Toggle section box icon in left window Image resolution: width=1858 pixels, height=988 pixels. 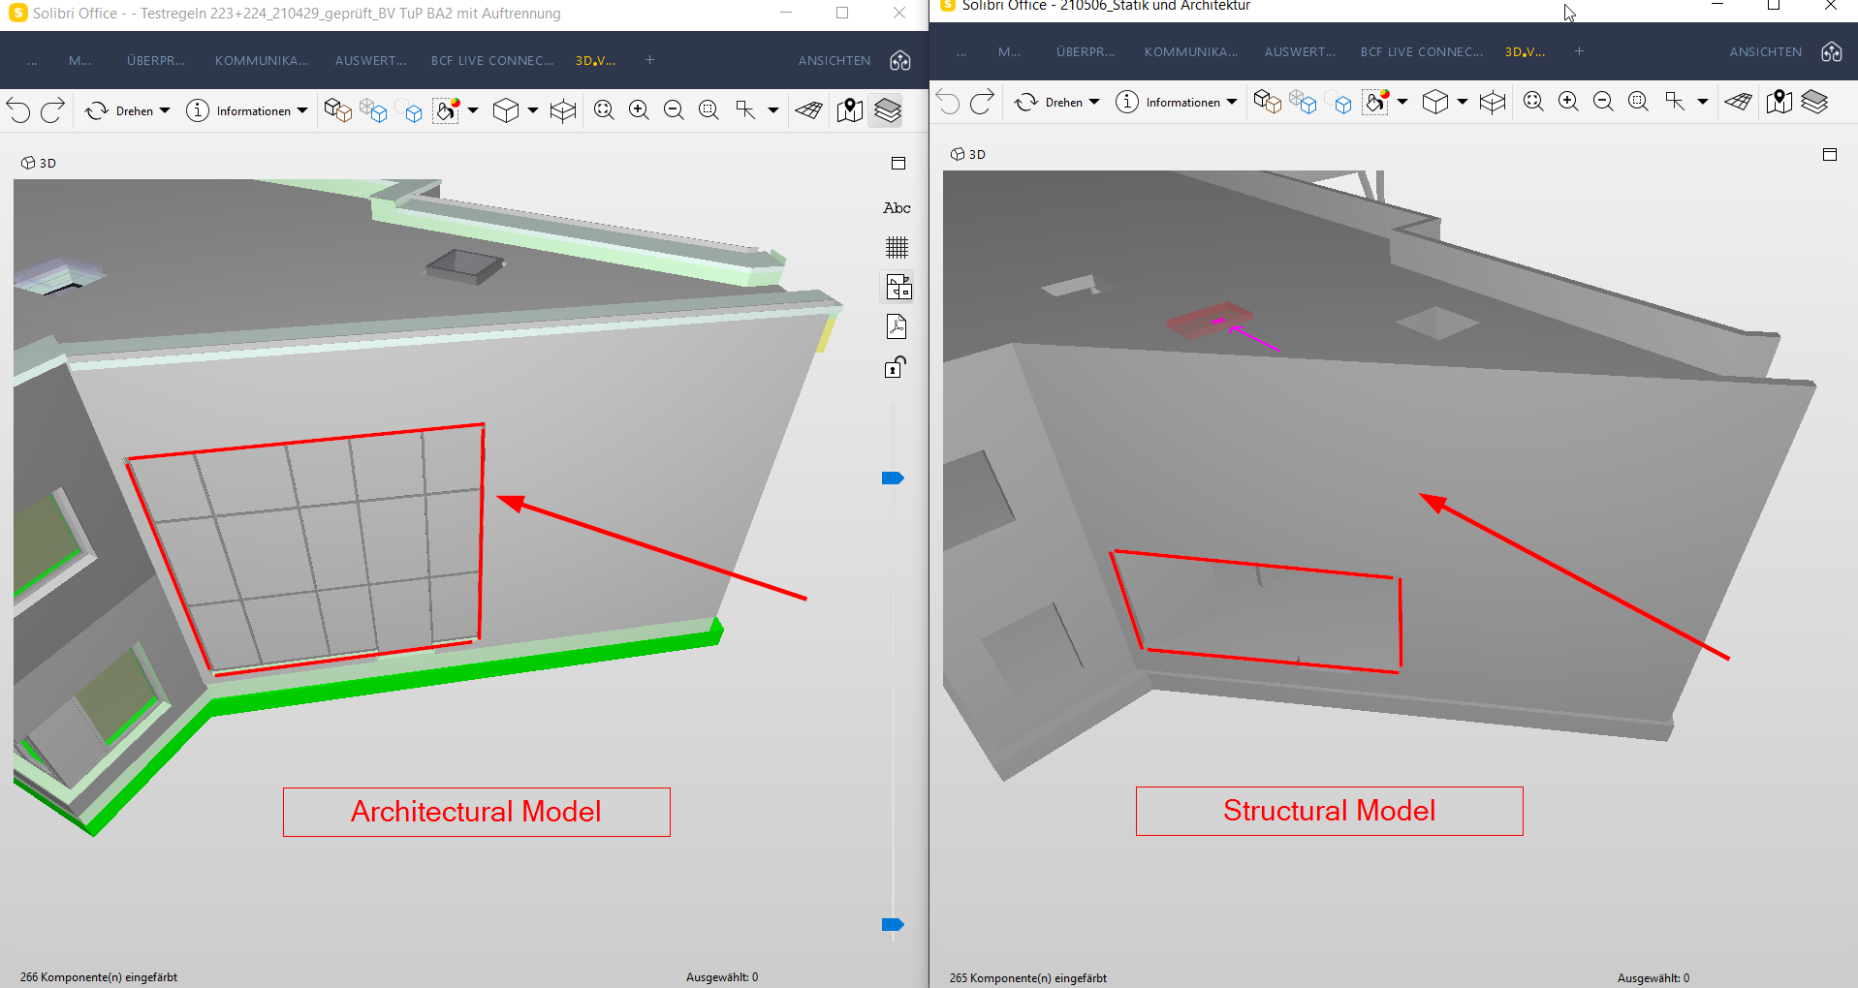[x=563, y=110]
